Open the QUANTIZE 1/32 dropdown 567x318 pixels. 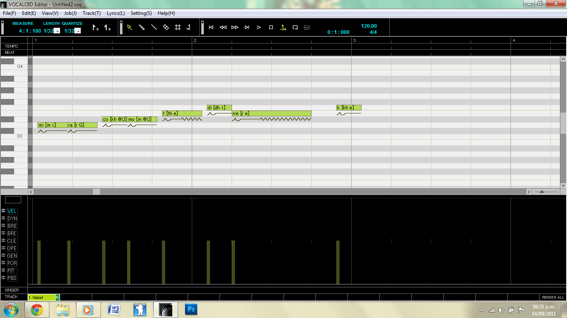(78, 31)
